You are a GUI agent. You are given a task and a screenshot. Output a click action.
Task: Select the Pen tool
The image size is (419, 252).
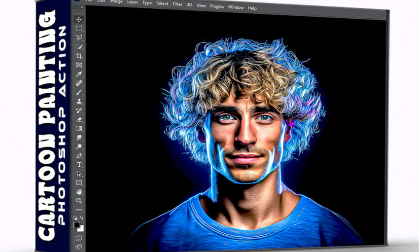(x=79, y=155)
